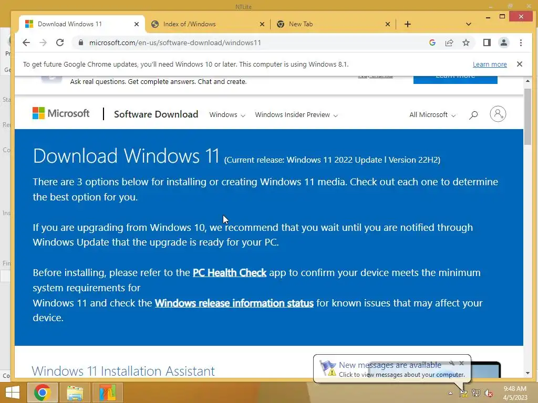Click Chrome's forward arrow button
The height and width of the screenshot is (403, 538).
(x=43, y=43)
